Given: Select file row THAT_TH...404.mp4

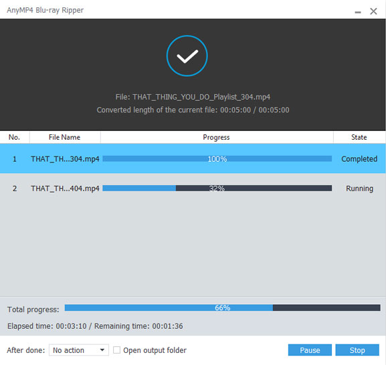Looking at the screenshot, I should pyautogui.click(x=193, y=189).
